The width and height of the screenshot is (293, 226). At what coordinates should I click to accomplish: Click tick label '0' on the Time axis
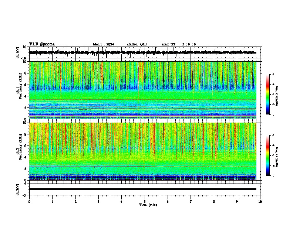[29, 202]
